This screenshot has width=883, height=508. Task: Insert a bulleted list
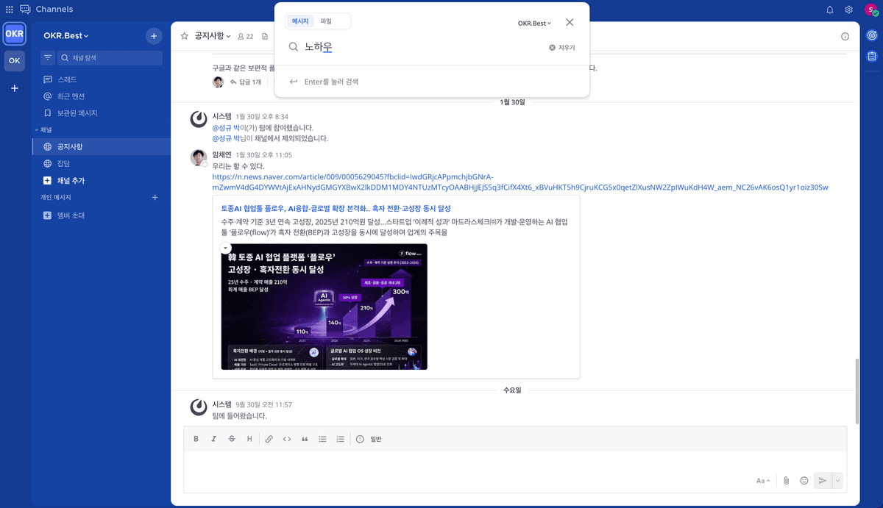tap(322, 439)
